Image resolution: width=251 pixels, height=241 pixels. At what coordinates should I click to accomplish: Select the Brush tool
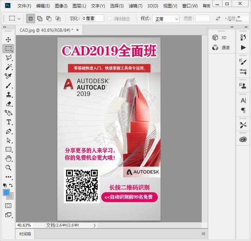point(8,85)
